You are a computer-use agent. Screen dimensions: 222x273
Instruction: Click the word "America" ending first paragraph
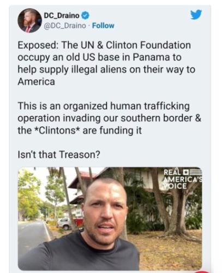pyautogui.click(x=36, y=81)
